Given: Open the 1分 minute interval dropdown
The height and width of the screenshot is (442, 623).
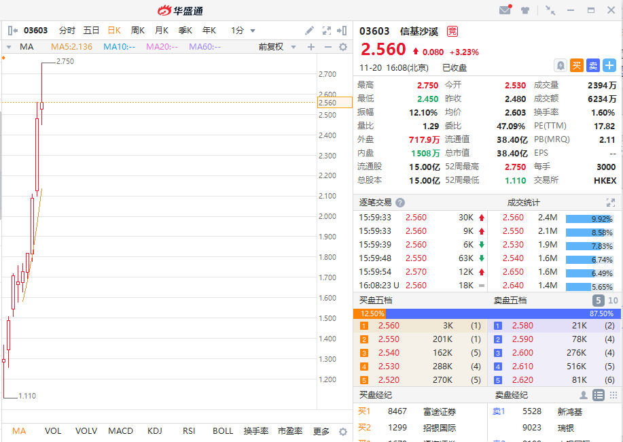Looking at the screenshot, I should [243, 31].
